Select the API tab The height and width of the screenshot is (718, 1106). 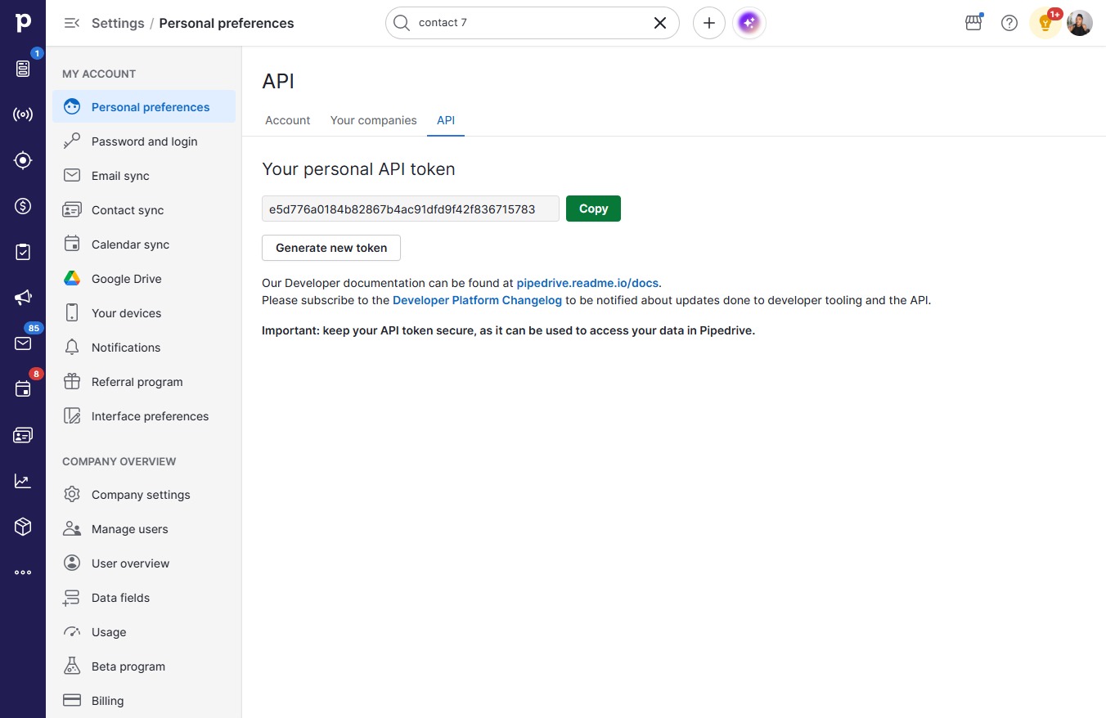[446, 120]
